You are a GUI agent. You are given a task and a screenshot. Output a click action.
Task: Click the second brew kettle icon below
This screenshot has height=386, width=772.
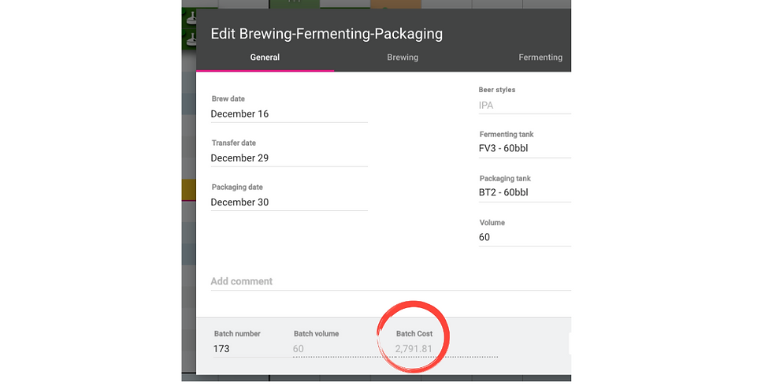coord(190,39)
